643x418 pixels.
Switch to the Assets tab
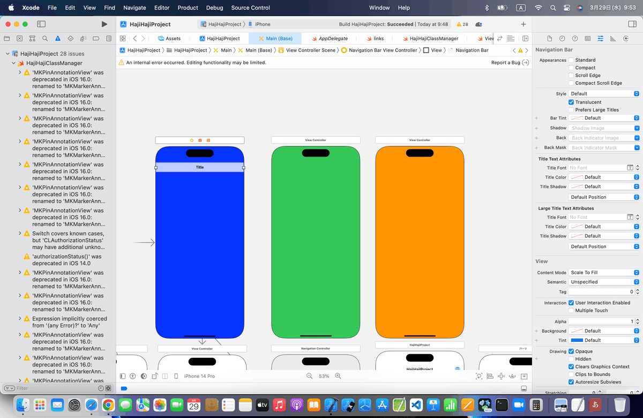coord(169,39)
